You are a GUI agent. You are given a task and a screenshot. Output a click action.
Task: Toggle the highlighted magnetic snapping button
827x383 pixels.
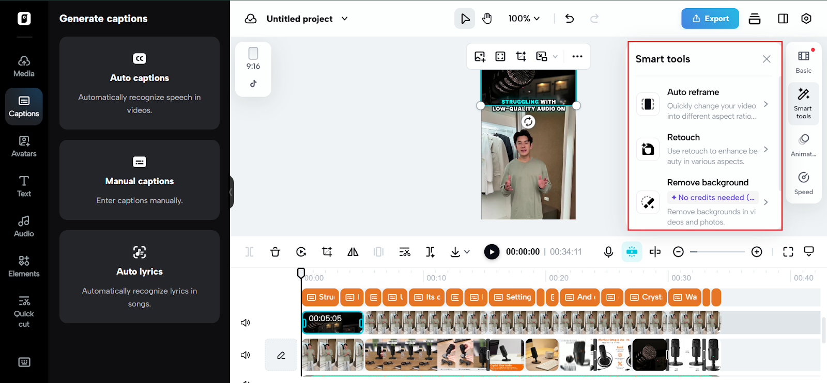tap(632, 252)
